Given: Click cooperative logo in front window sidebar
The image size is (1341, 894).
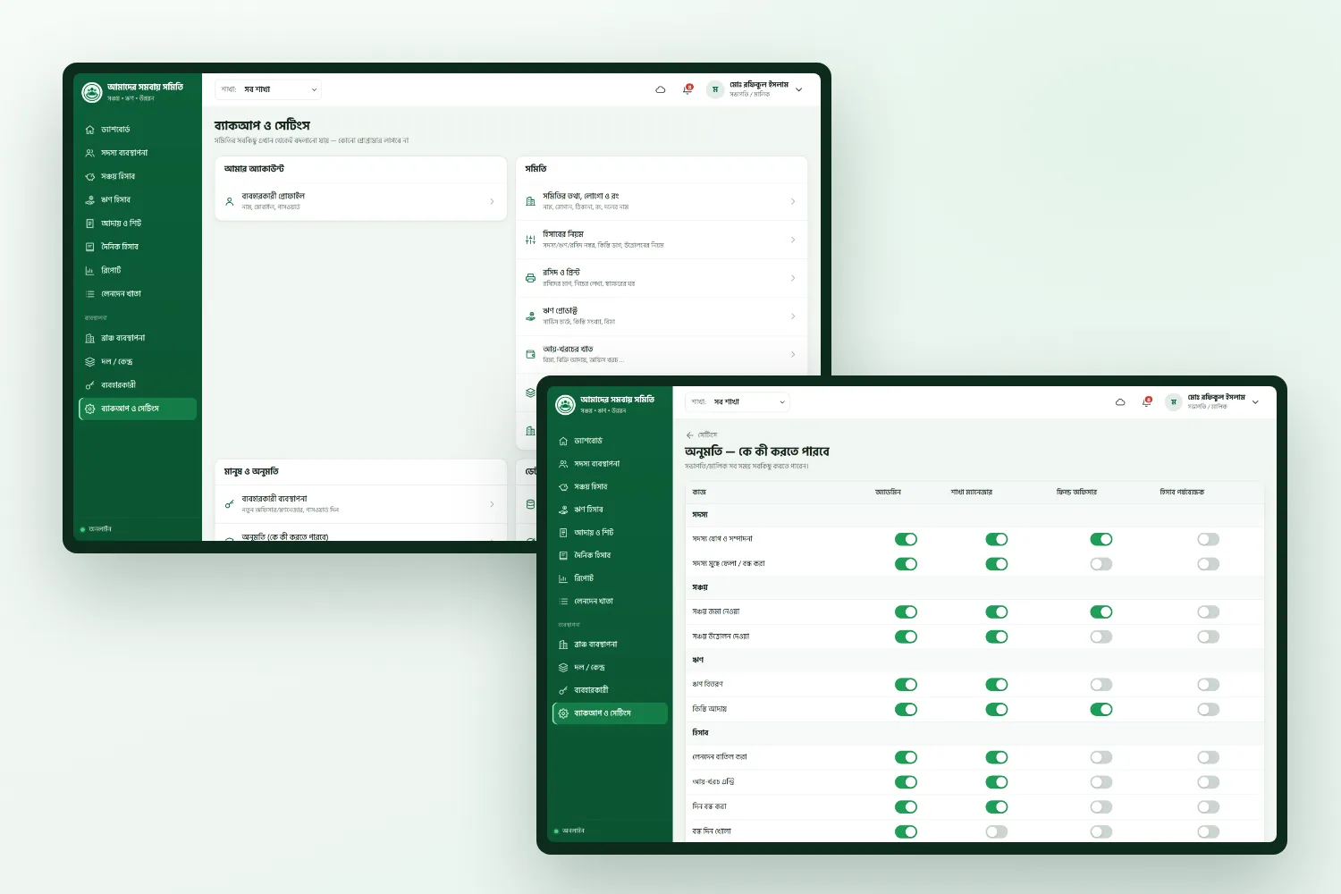Looking at the screenshot, I should pos(565,405).
